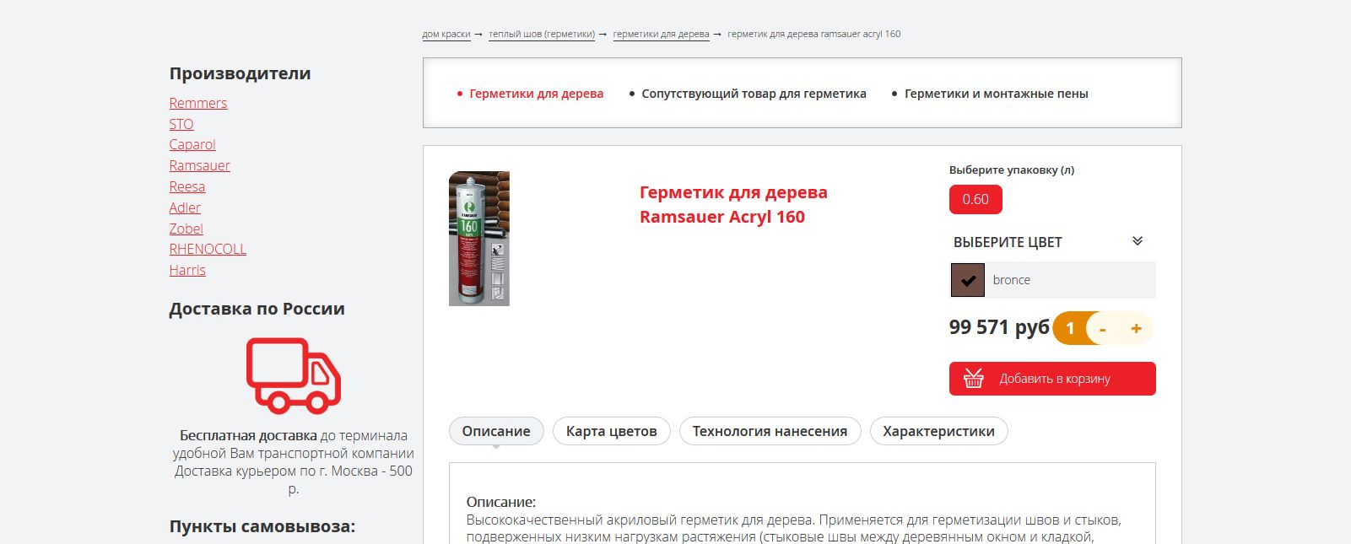
Task: Open the Remmers manufacturer link
Action: [198, 103]
